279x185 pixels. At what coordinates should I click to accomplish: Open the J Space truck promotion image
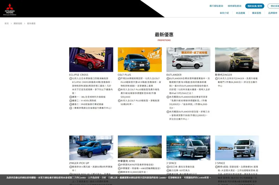click(x=188, y=148)
